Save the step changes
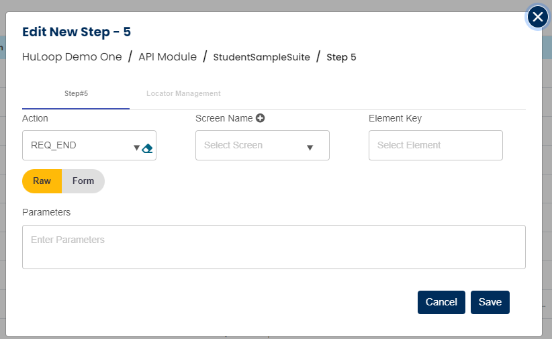Image resolution: width=552 pixels, height=339 pixels. coord(490,302)
